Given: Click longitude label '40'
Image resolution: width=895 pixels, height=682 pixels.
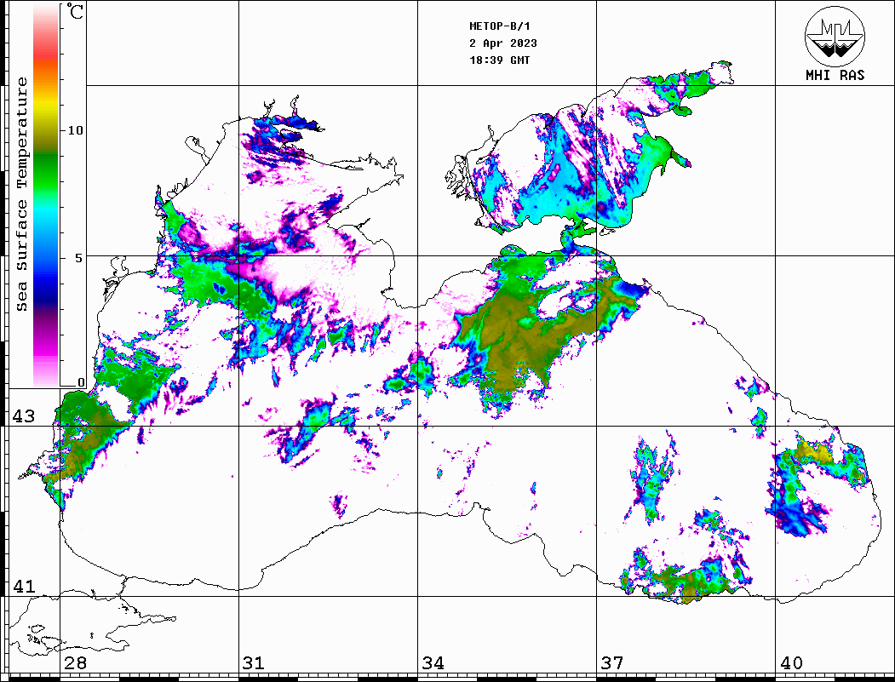Looking at the screenshot, I should point(791,662).
